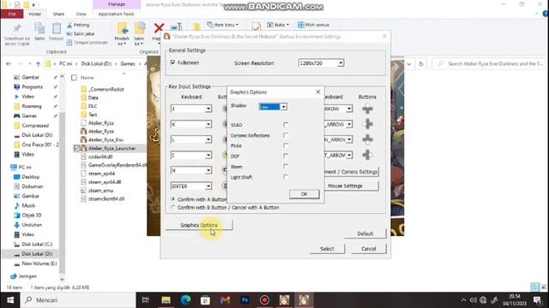Click the Select button
Viewport: 549px width, 308px height.
327,249
